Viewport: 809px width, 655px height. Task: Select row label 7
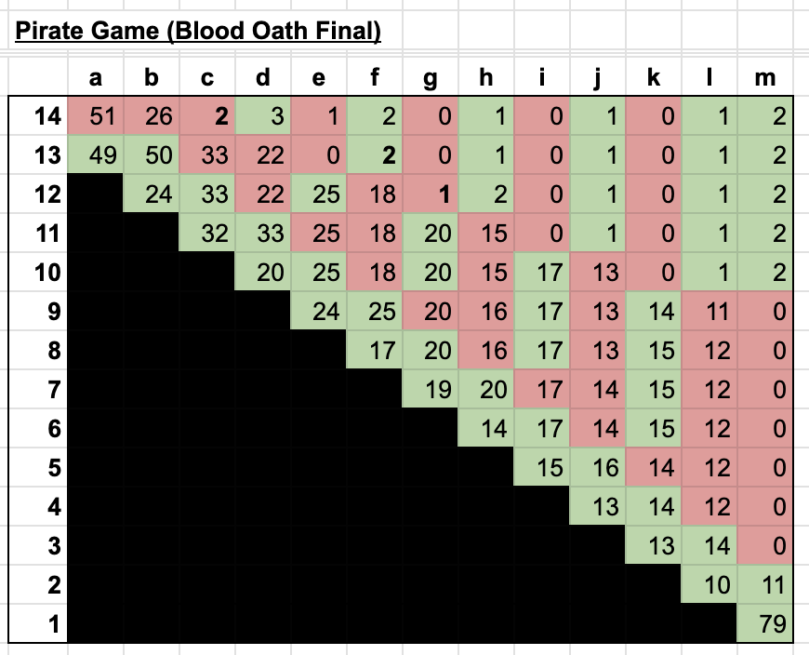(x=41, y=389)
